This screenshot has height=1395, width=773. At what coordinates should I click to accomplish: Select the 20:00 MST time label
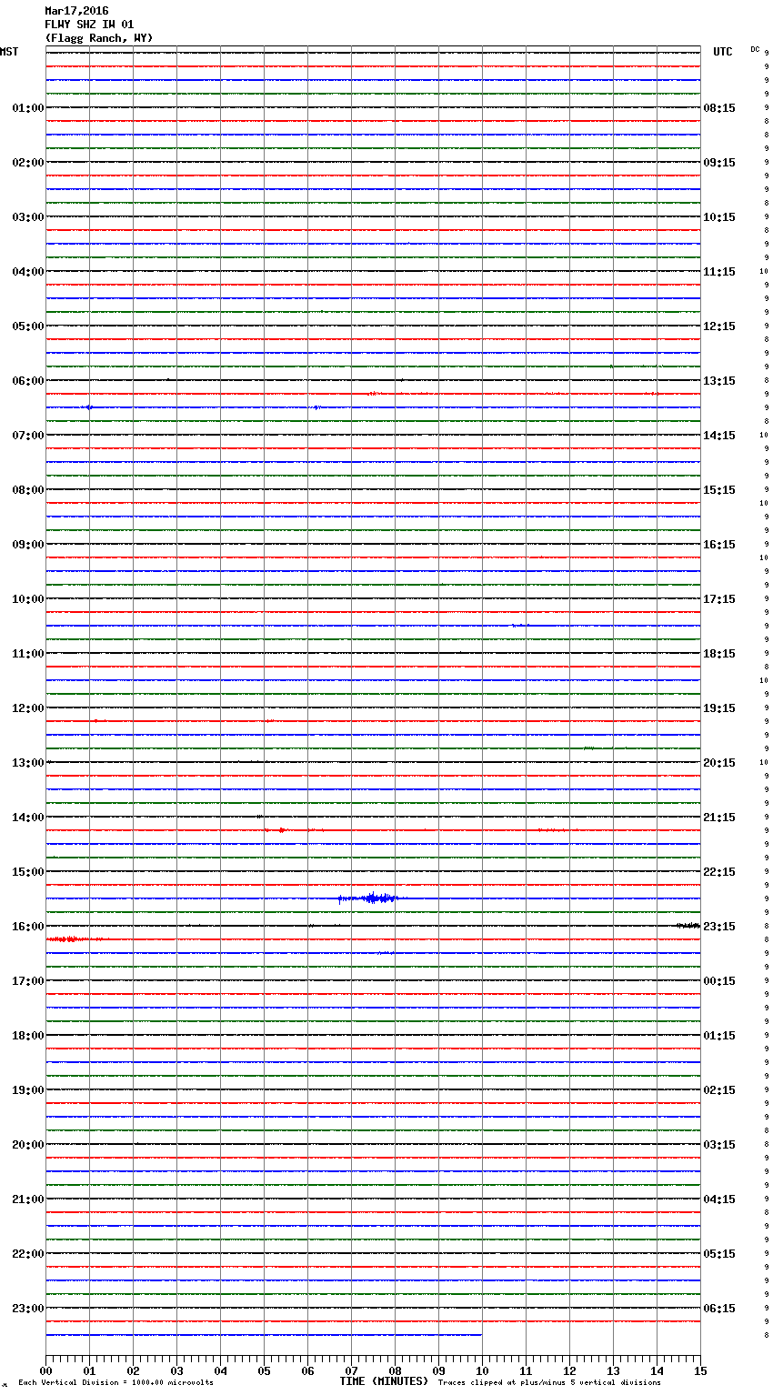(x=27, y=1145)
